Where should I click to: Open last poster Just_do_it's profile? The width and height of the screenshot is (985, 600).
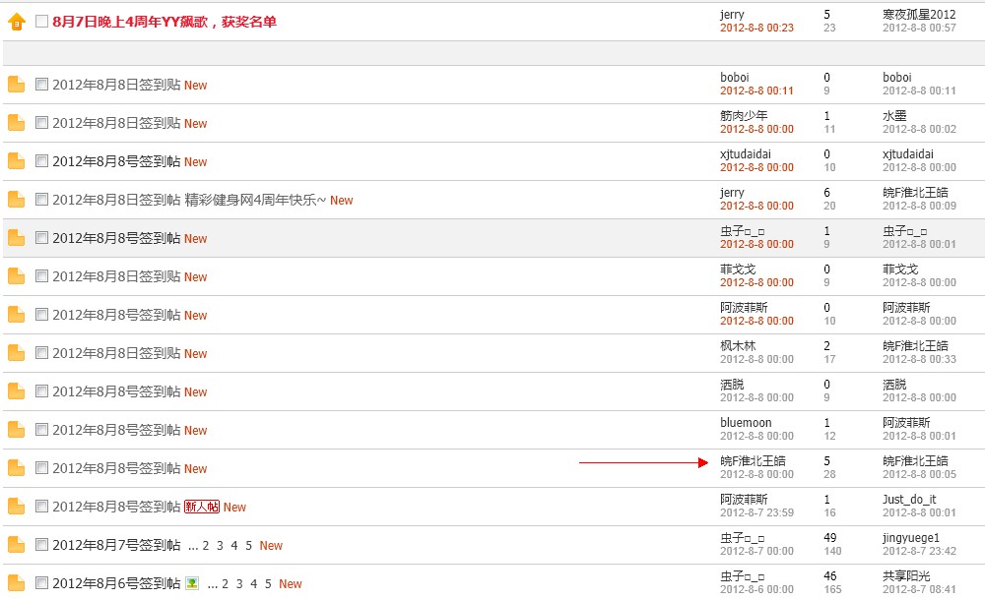coord(909,499)
